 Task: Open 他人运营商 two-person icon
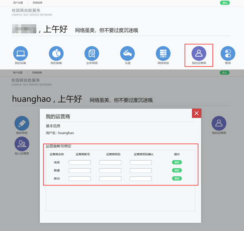click(x=22, y=144)
